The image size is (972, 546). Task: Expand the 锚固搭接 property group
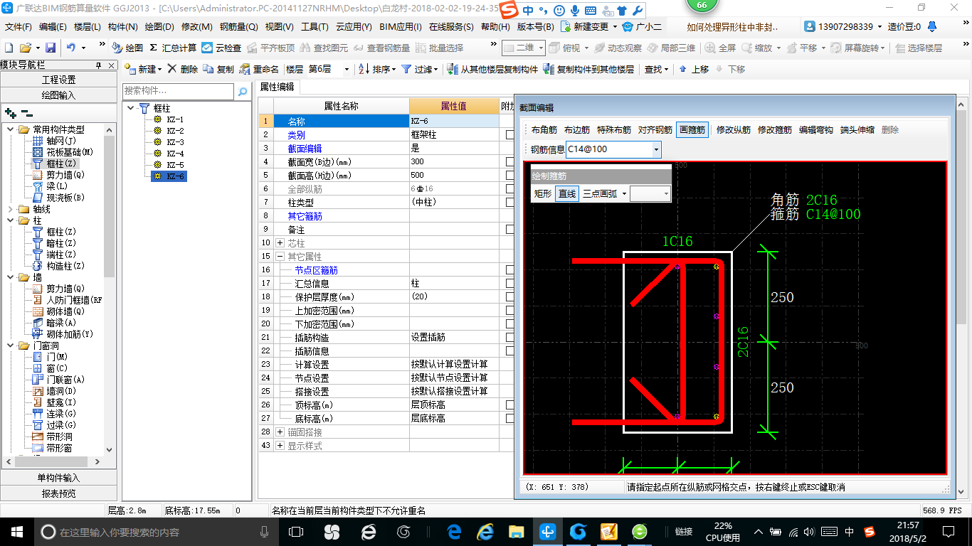point(279,432)
